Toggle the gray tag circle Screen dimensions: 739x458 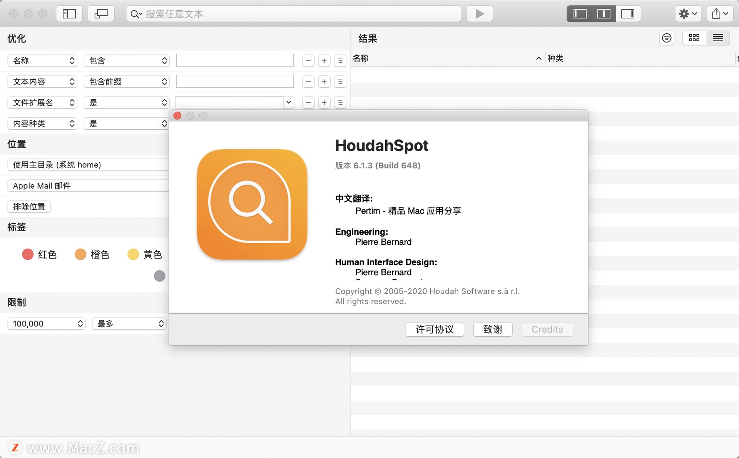click(x=159, y=276)
